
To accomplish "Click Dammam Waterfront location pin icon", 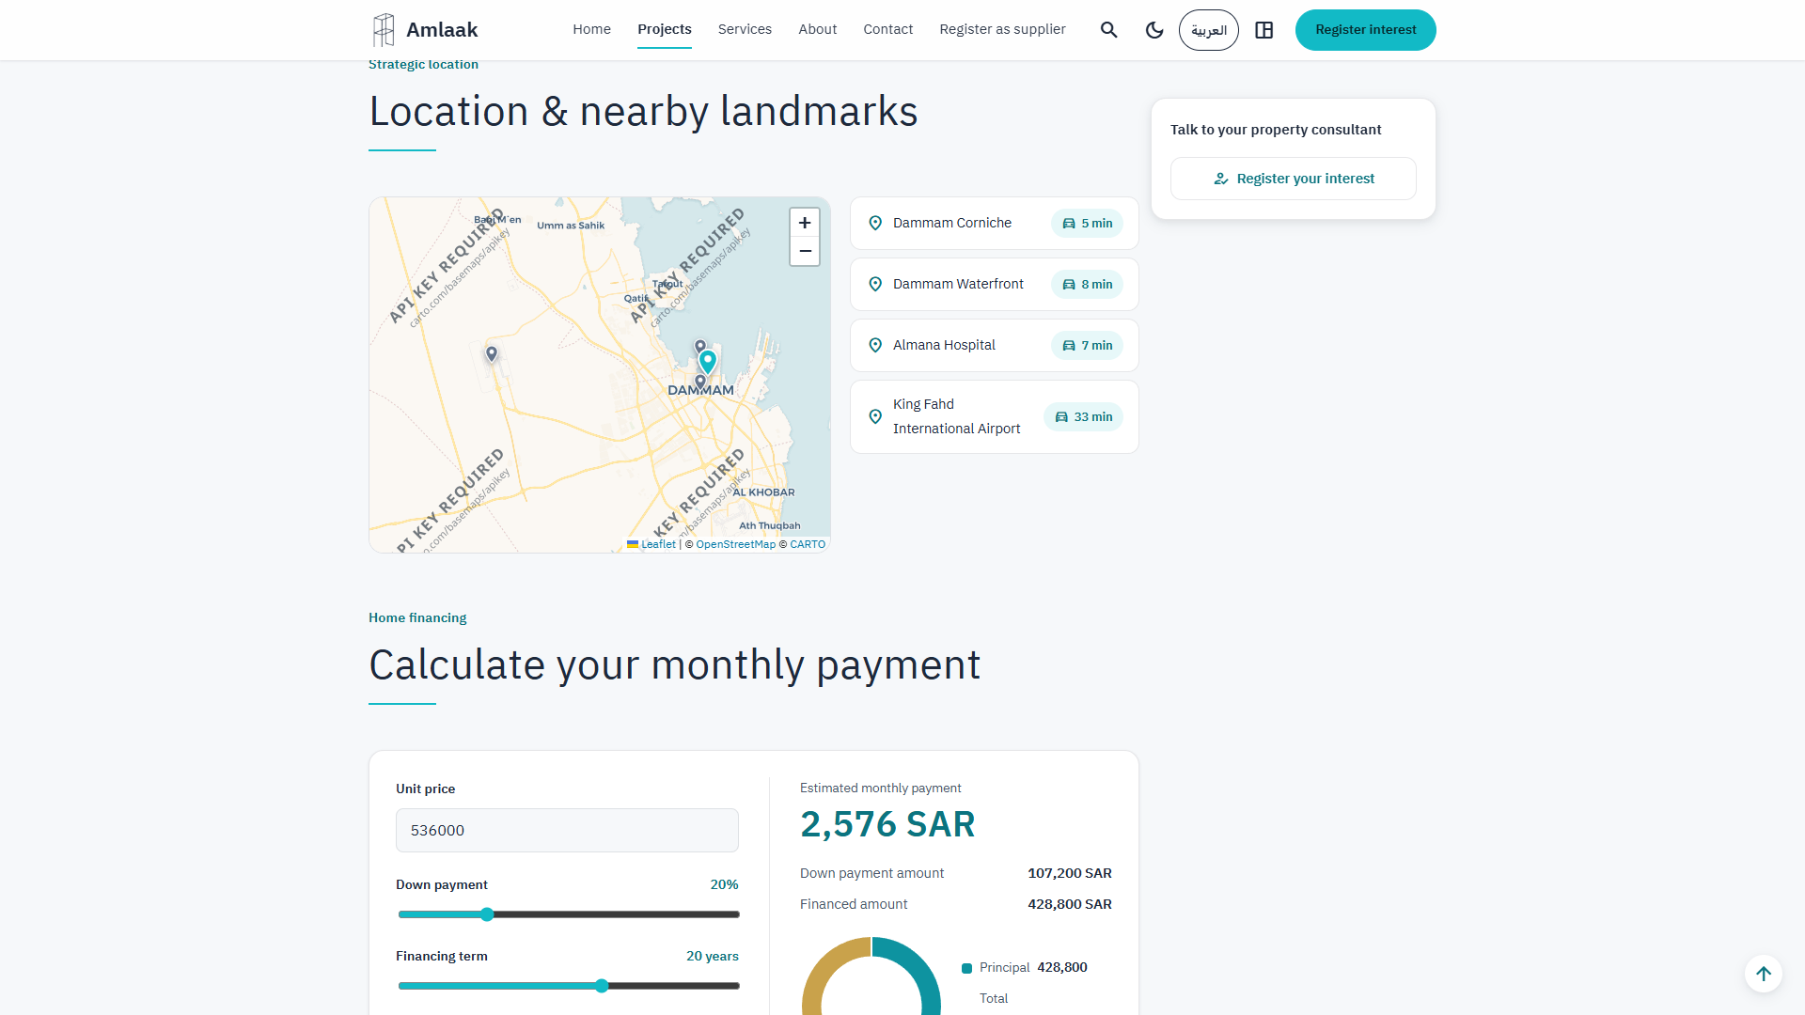I will click(x=875, y=285).
